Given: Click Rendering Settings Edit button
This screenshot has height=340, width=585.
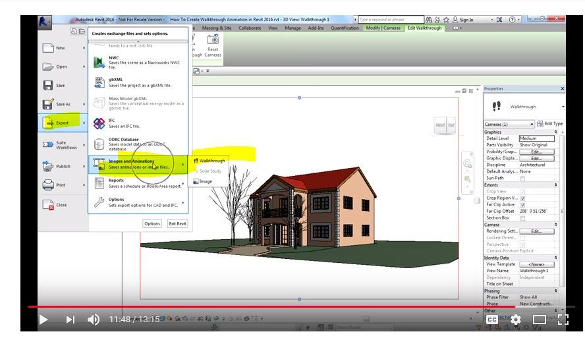Looking at the screenshot, I should tap(536, 231).
